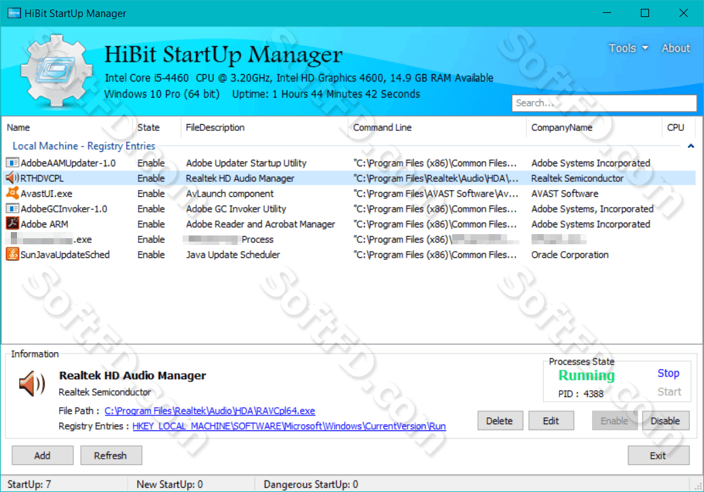Open the HKEY_LOCAL_MACHINE registry entry link

pyautogui.click(x=289, y=426)
